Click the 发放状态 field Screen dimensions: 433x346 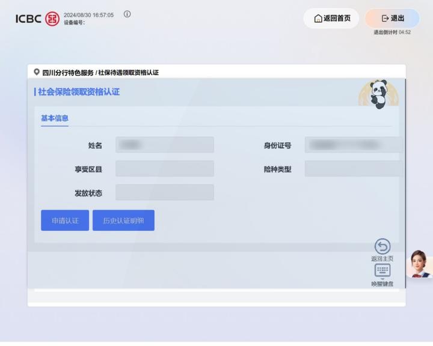click(x=164, y=193)
